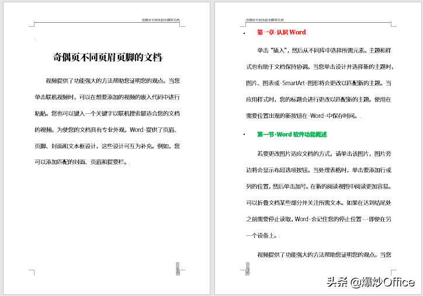Click the header text on the first page
Screen dimensions: 423x296
coord(161,20)
